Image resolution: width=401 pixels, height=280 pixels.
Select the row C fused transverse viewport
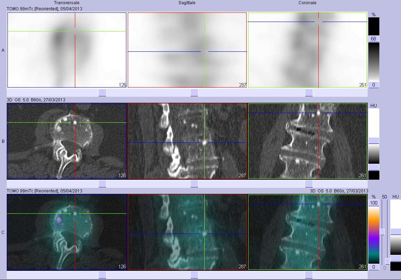(67, 232)
